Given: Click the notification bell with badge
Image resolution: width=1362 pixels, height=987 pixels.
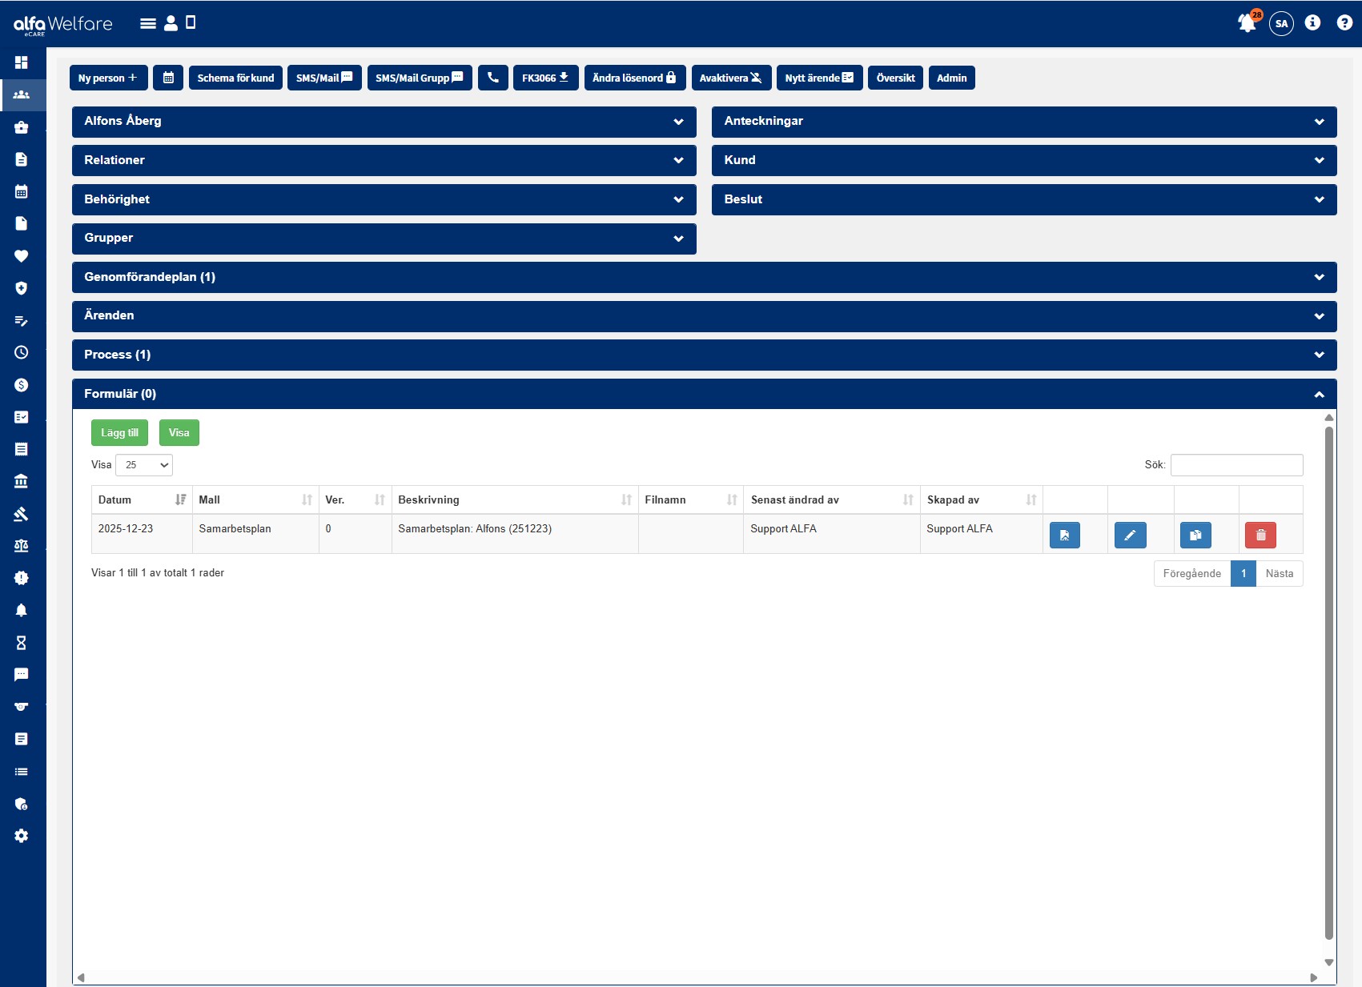Looking at the screenshot, I should pos(1247,23).
